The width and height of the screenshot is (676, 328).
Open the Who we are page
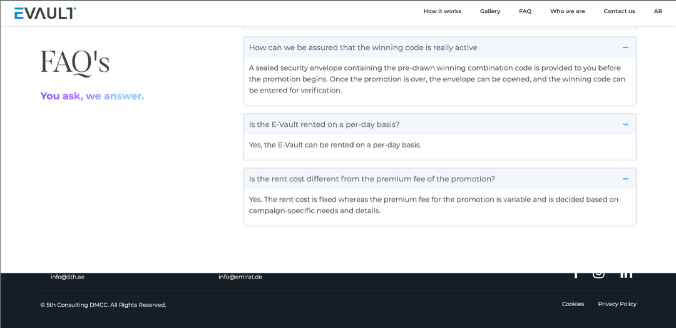(568, 11)
